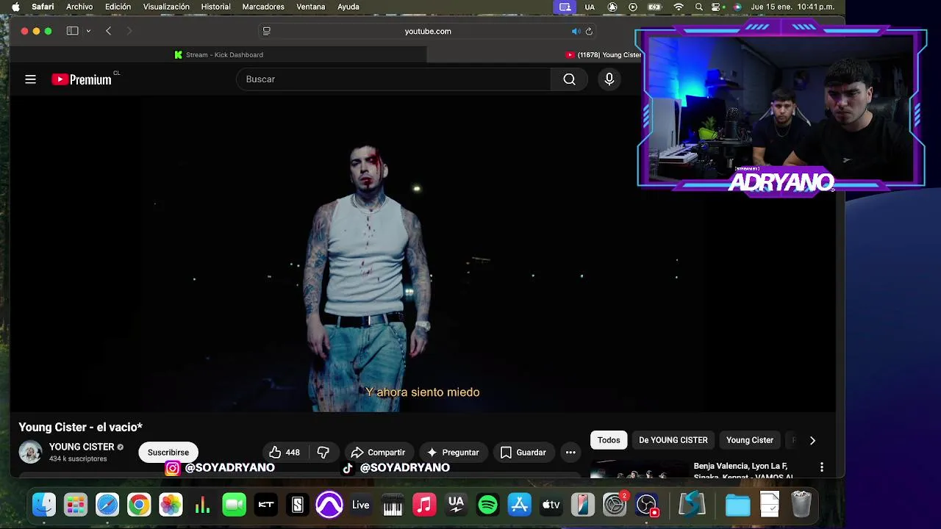Click the Guardar button

tap(523, 453)
